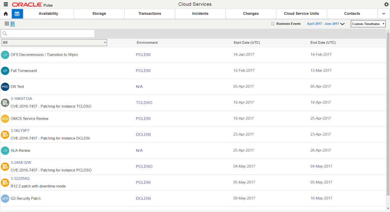This screenshot has height=212, width=390.
Task: Click CR icon for OFS Decommission row
Action: point(5,55)
